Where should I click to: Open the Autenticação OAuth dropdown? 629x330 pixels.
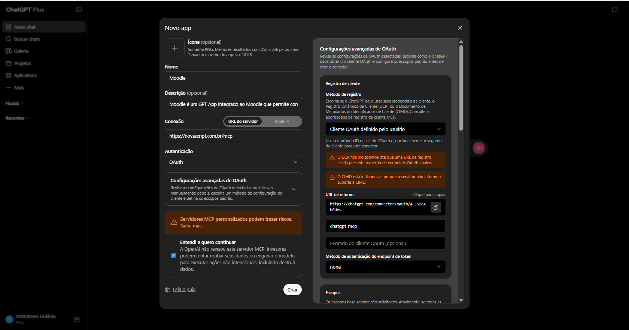point(233,162)
